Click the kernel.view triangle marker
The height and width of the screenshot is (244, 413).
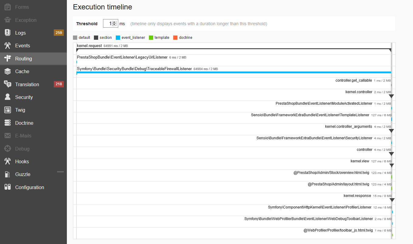[x=392, y=165]
